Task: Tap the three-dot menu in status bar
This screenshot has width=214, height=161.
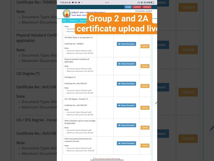Action: [107, 2]
